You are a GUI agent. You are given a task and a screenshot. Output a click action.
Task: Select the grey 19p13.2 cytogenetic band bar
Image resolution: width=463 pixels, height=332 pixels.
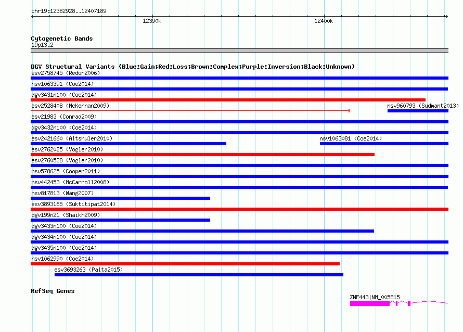(239, 50)
